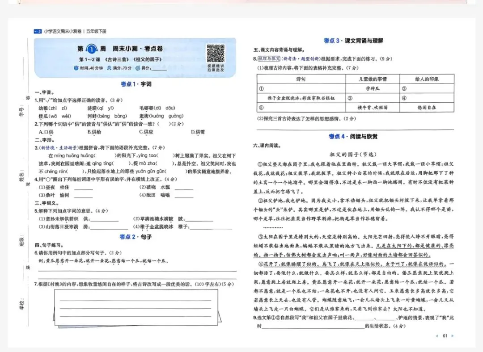Click the heading 考点1·字词

[x=136, y=84]
